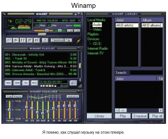168x139 pixels.
Task: Select 363 Ministry of Sound Ibiza Trance Album
Action: coord(41,62)
